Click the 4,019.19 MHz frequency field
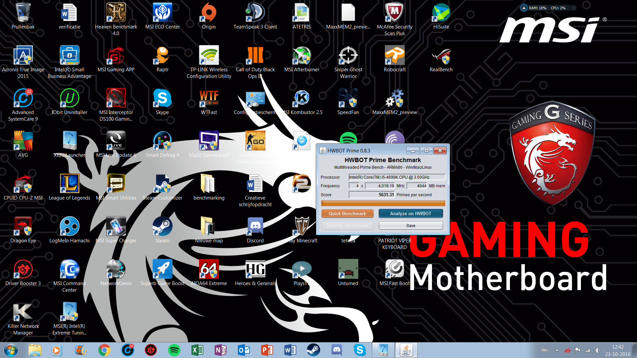Image resolution: width=637 pixels, height=358 pixels. [x=380, y=186]
